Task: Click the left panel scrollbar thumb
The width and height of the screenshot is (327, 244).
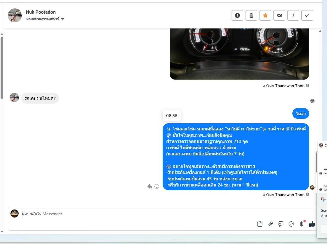Action: [x=2, y=68]
